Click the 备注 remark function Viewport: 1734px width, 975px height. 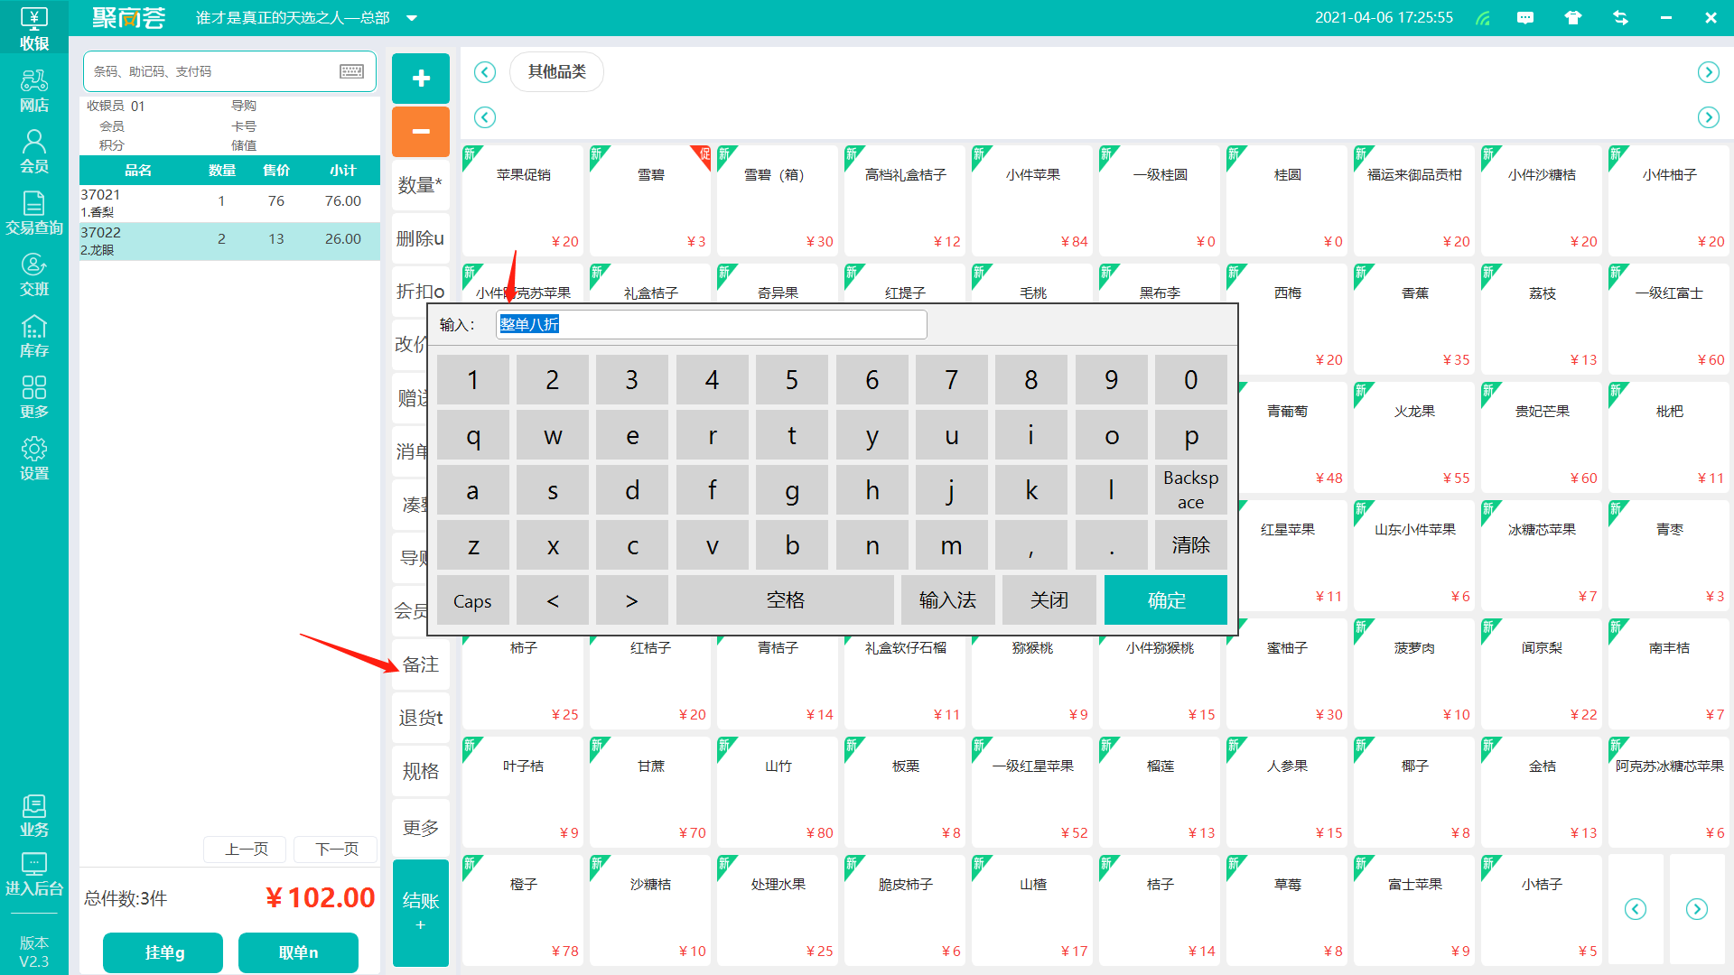(x=421, y=664)
